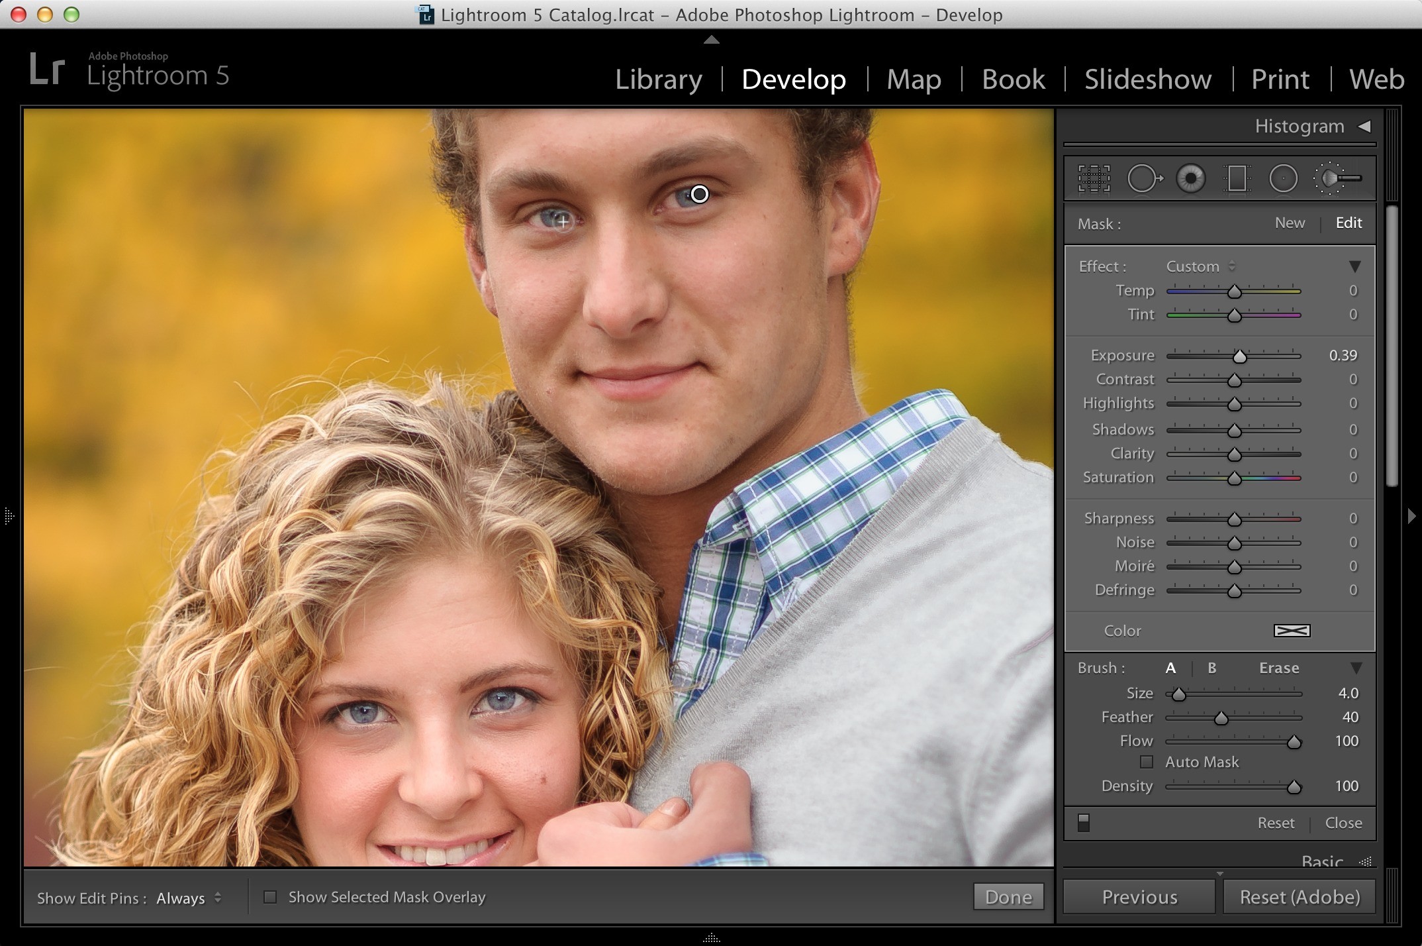1422x946 pixels.
Task: Click the Reset (Adobe) button
Action: coord(1299,897)
